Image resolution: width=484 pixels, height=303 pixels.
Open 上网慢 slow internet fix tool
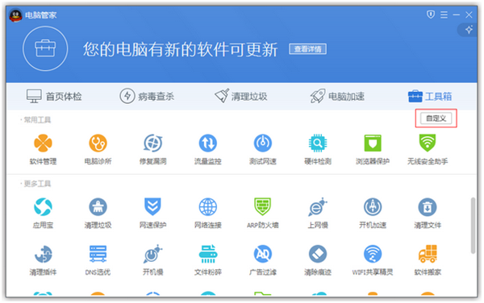[x=318, y=214]
